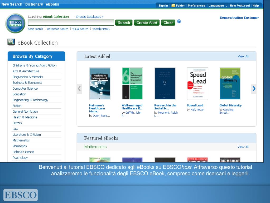
Task: Click the green Search button
Action: [124, 23]
